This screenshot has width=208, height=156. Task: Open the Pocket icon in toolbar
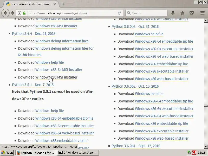click(x=191, y=13)
